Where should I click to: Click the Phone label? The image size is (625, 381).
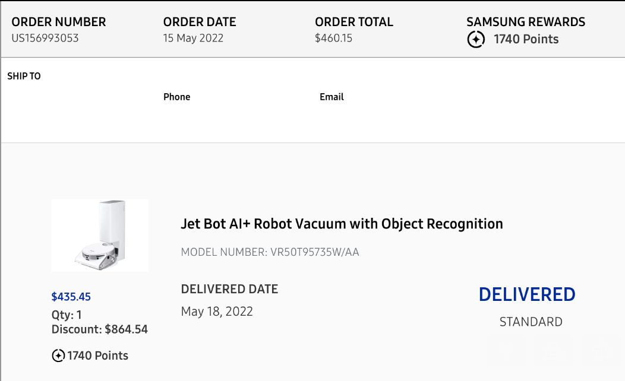(176, 97)
